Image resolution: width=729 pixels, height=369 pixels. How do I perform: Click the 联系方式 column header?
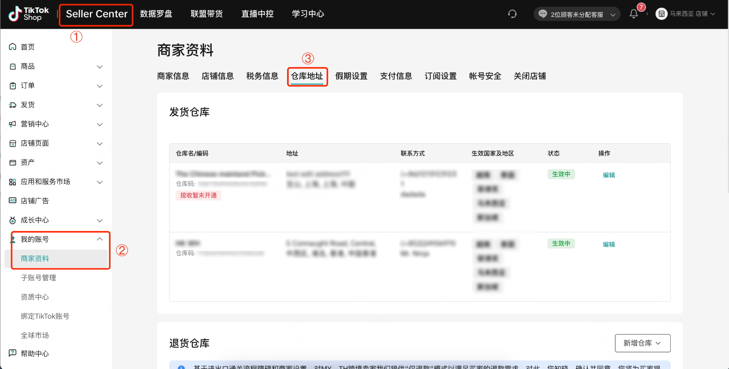413,153
